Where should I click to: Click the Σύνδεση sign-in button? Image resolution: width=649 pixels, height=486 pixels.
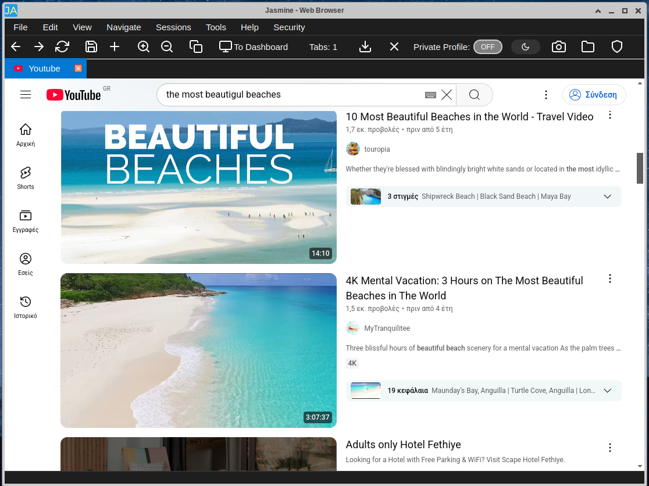point(594,95)
